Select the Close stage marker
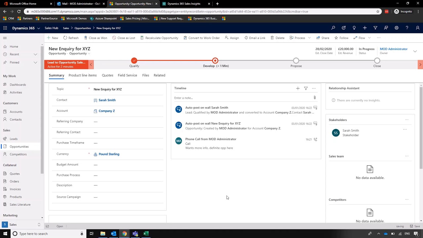The image size is (423, 238). pos(377,60)
